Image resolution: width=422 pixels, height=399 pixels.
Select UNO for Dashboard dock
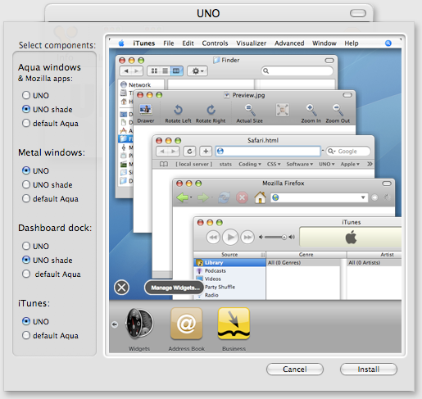coord(26,246)
